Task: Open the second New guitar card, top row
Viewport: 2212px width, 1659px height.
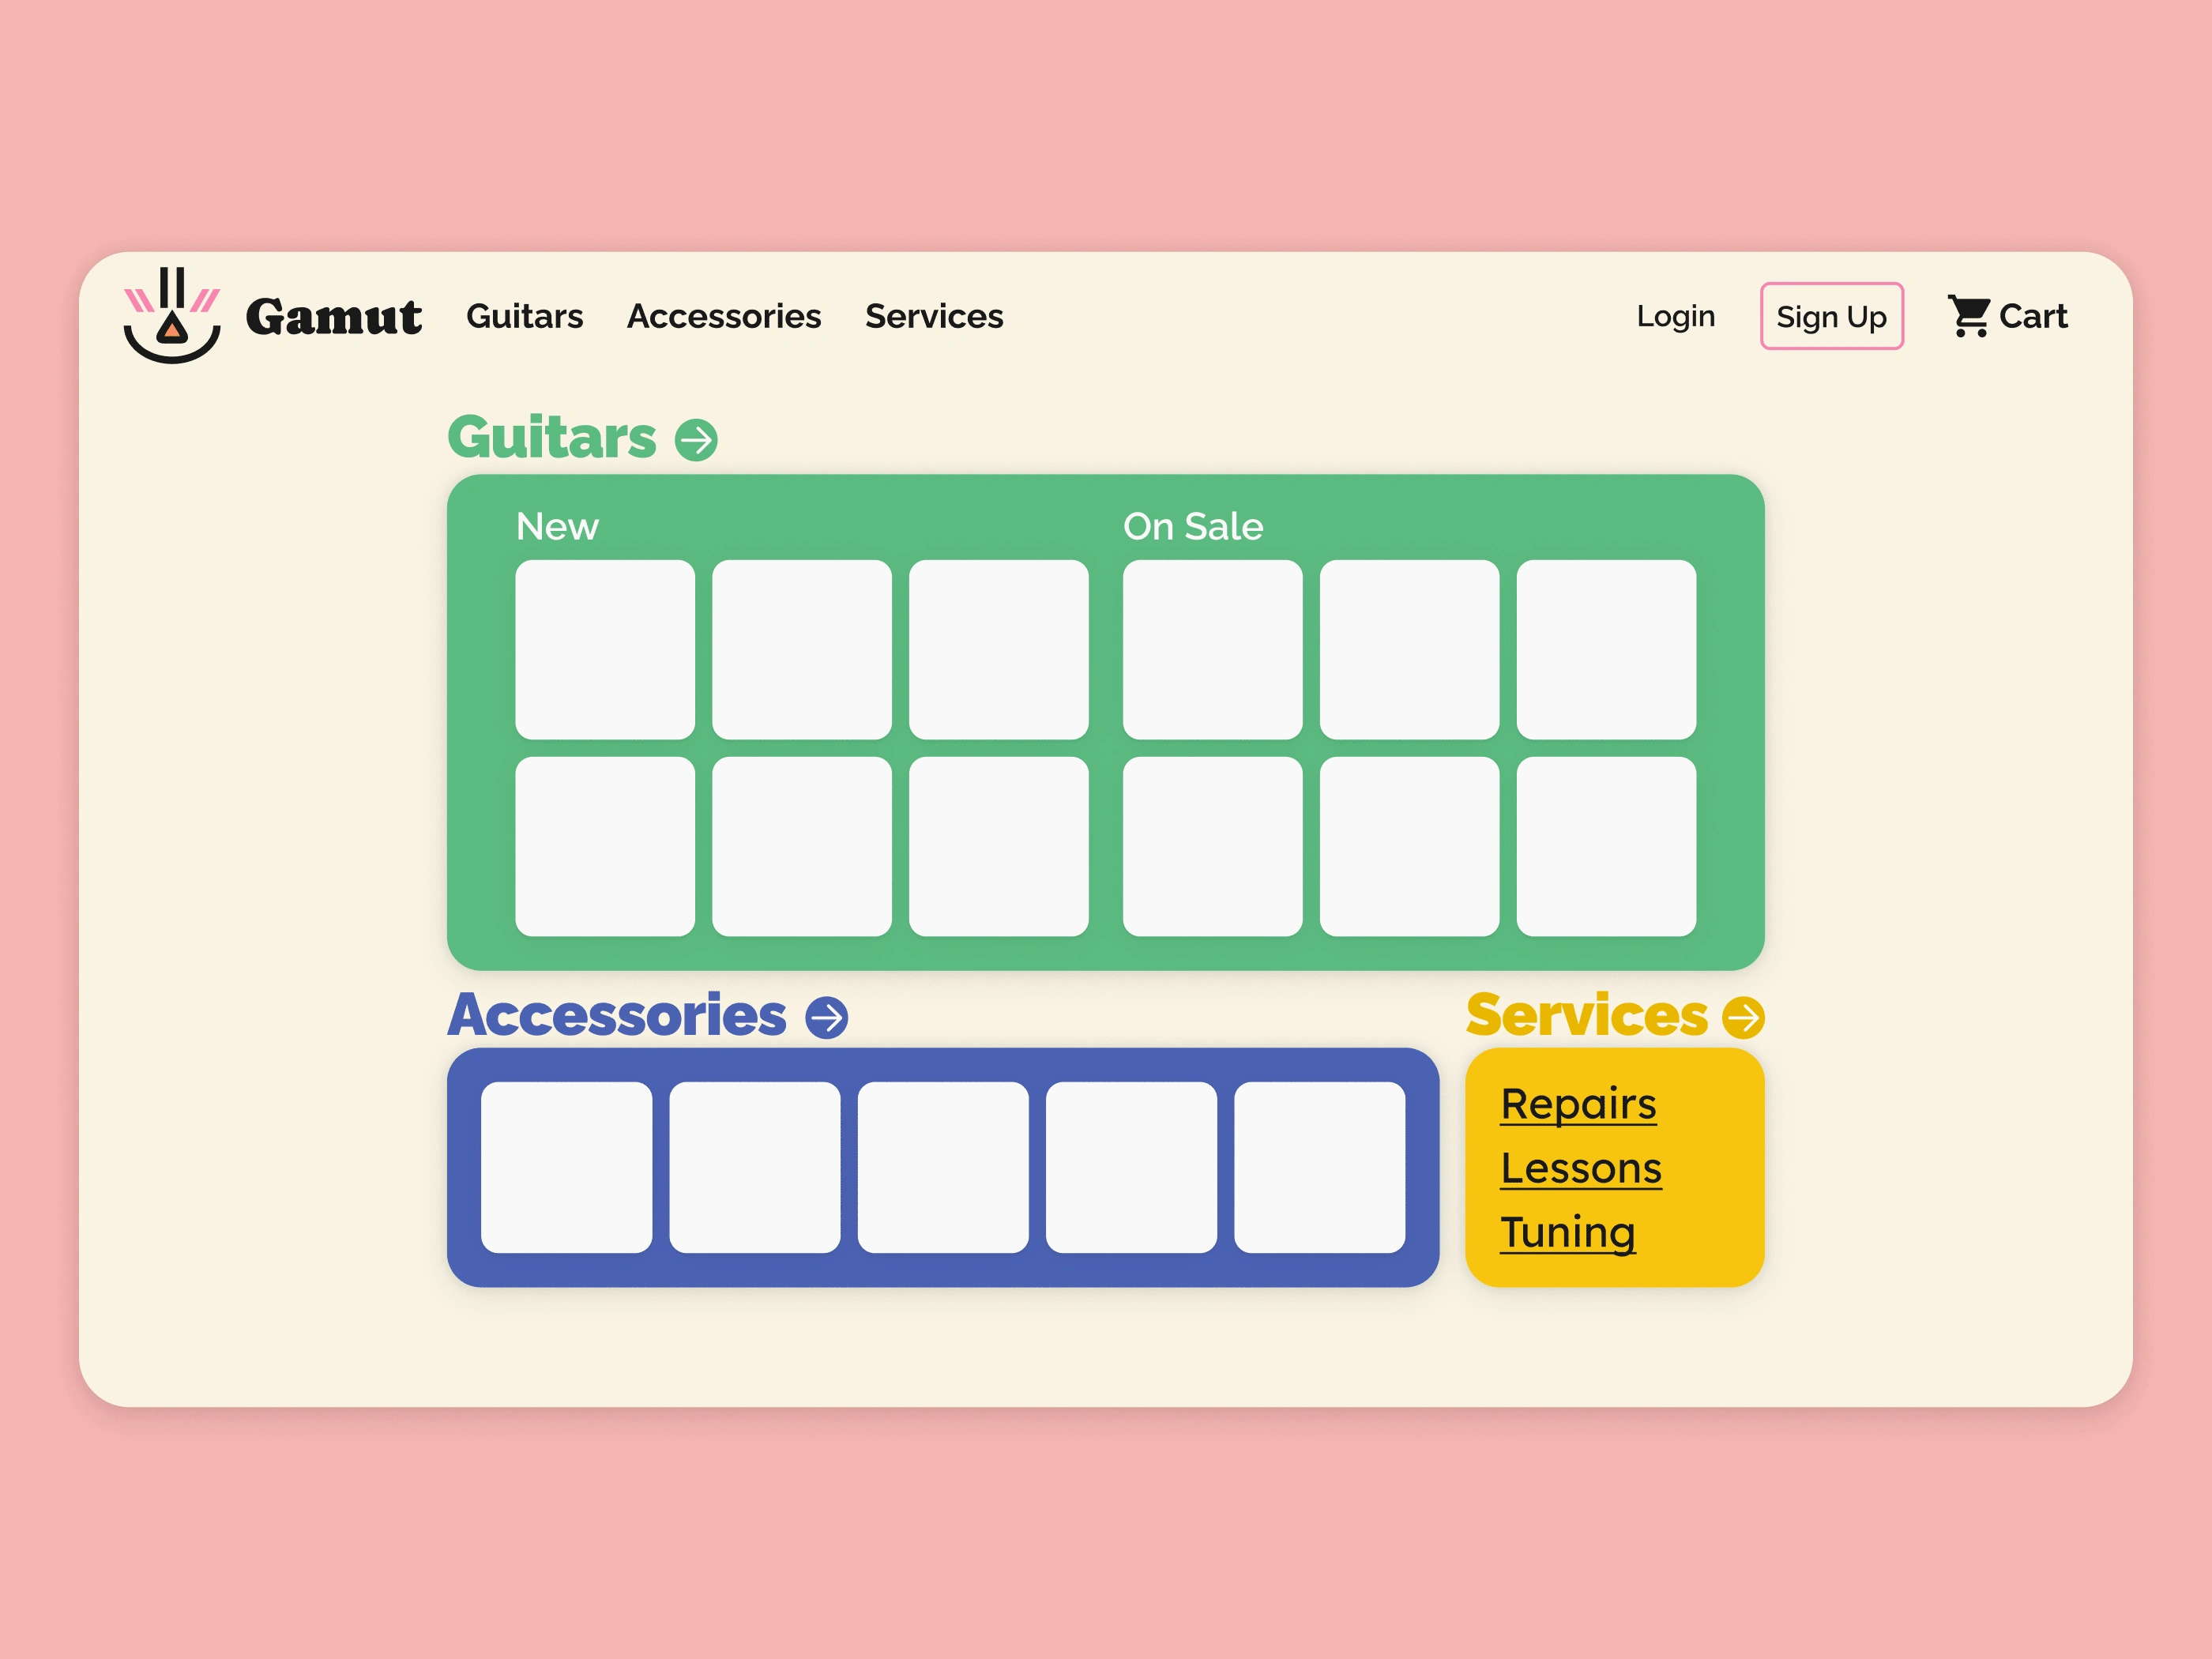Action: click(x=802, y=650)
